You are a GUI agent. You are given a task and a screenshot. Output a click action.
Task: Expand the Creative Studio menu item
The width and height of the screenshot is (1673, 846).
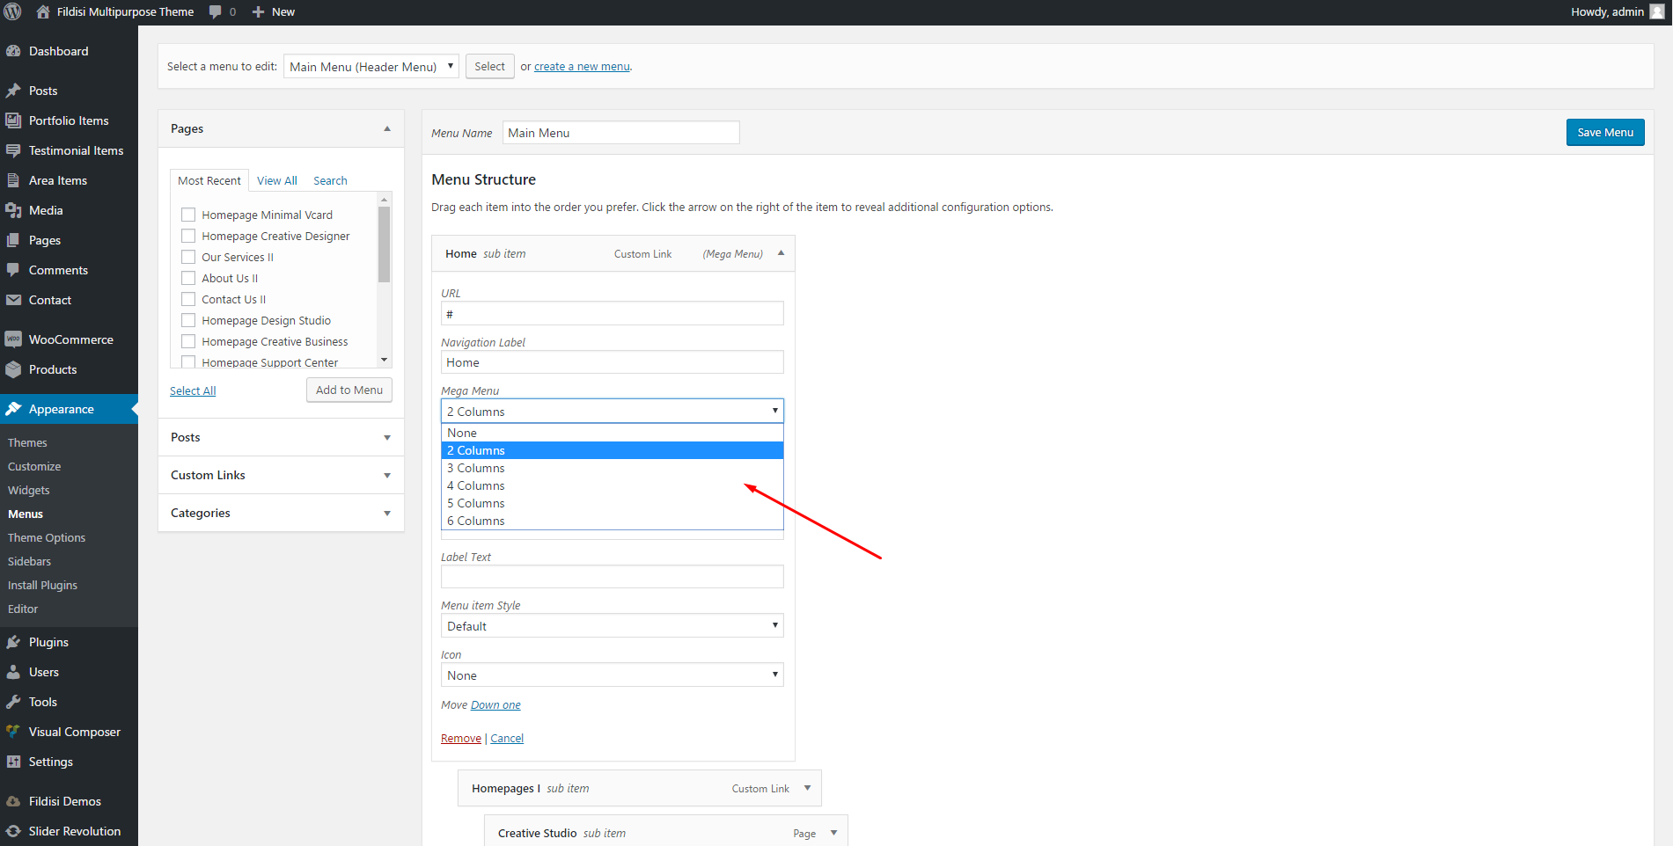(x=833, y=833)
